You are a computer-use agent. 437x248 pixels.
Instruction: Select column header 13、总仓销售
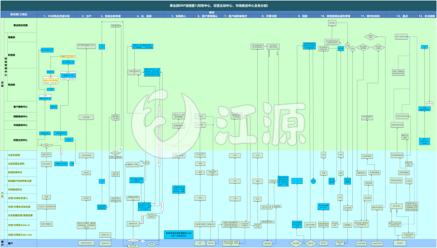[427, 16]
